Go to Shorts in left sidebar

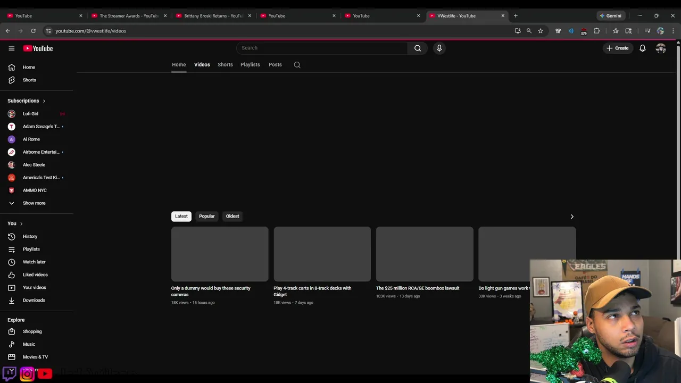coord(29,80)
